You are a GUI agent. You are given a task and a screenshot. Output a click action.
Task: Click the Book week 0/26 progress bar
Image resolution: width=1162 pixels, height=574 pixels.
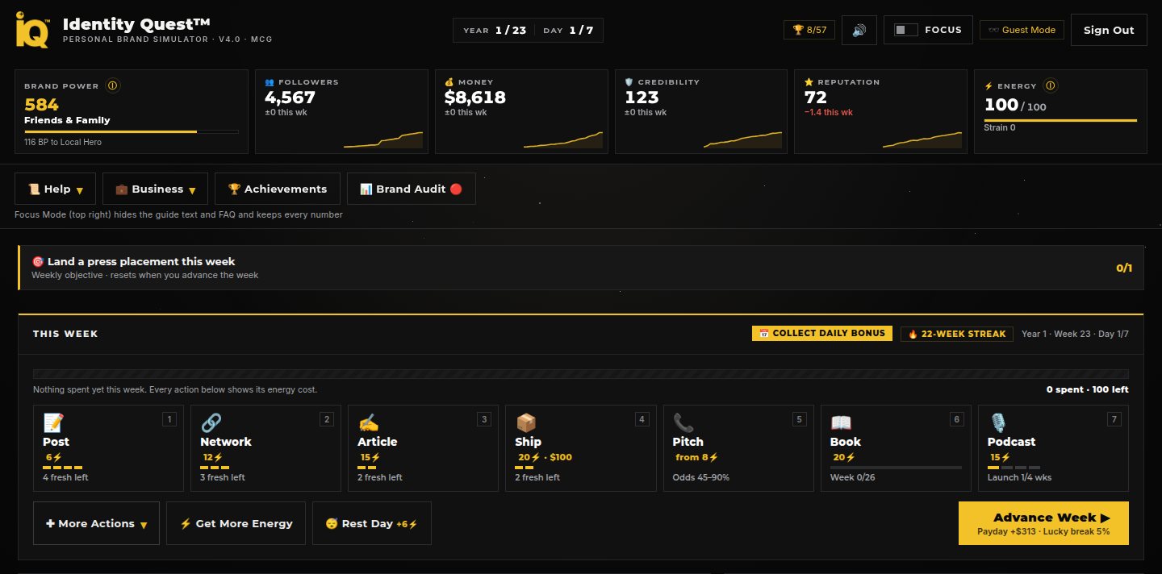click(x=896, y=468)
